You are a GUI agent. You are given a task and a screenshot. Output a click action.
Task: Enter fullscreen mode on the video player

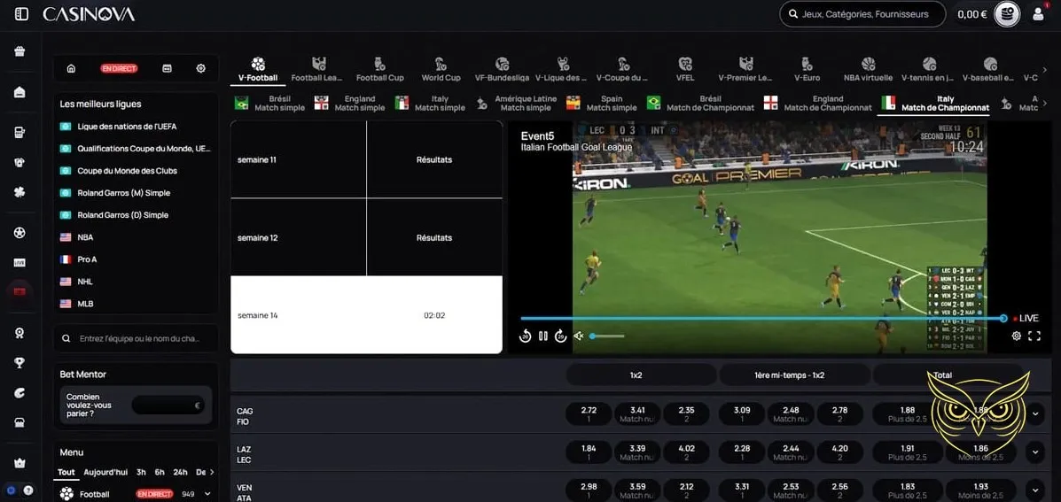coord(1034,336)
